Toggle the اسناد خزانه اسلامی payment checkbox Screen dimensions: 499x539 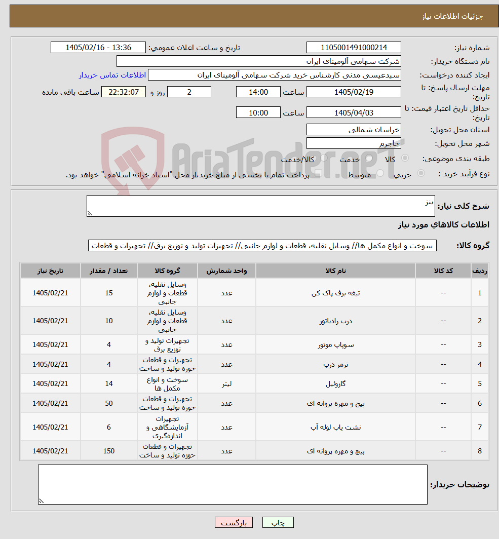click(x=318, y=174)
